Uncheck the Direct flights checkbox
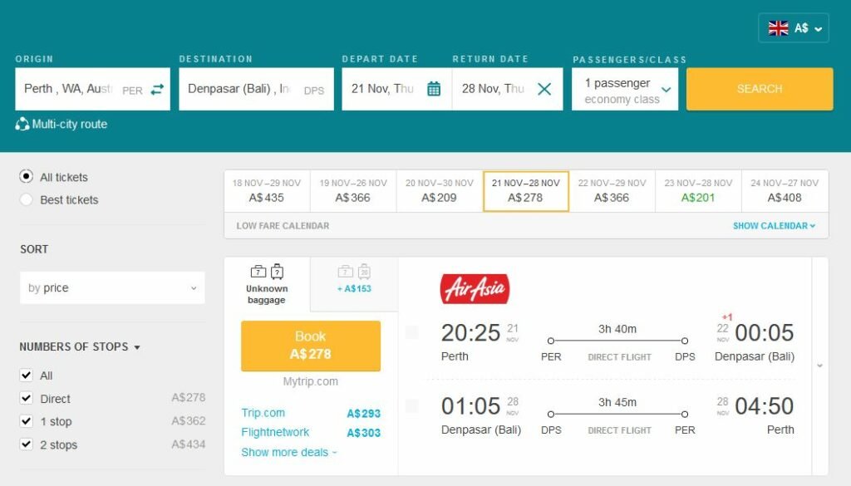The width and height of the screenshot is (851, 486). (x=27, y=399)
